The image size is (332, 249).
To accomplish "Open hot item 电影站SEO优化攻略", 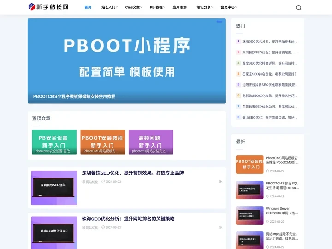I will (x=270, y=96).
